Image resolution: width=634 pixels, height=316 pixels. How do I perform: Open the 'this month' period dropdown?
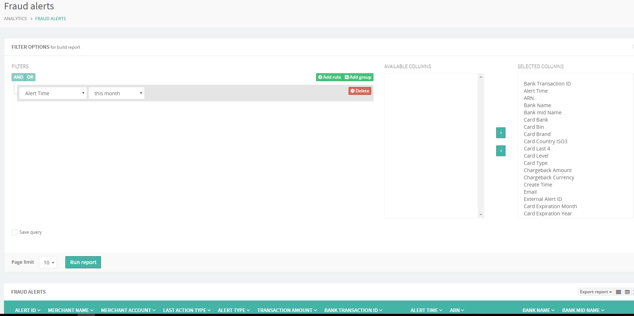[x=117, y=93]
